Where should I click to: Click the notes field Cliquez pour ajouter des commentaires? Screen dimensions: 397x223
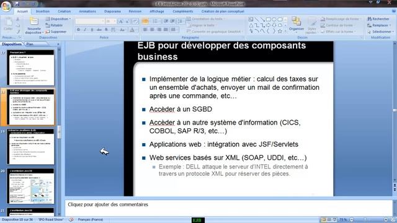[229, 208]
